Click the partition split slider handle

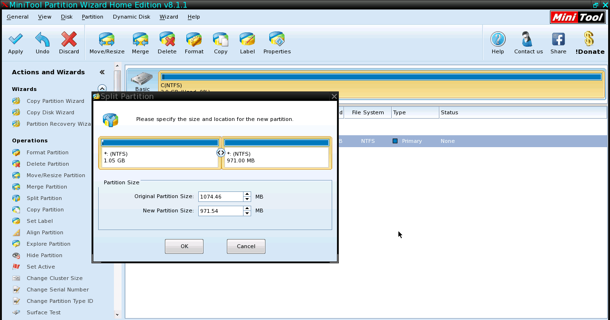(x=221, y=153)
